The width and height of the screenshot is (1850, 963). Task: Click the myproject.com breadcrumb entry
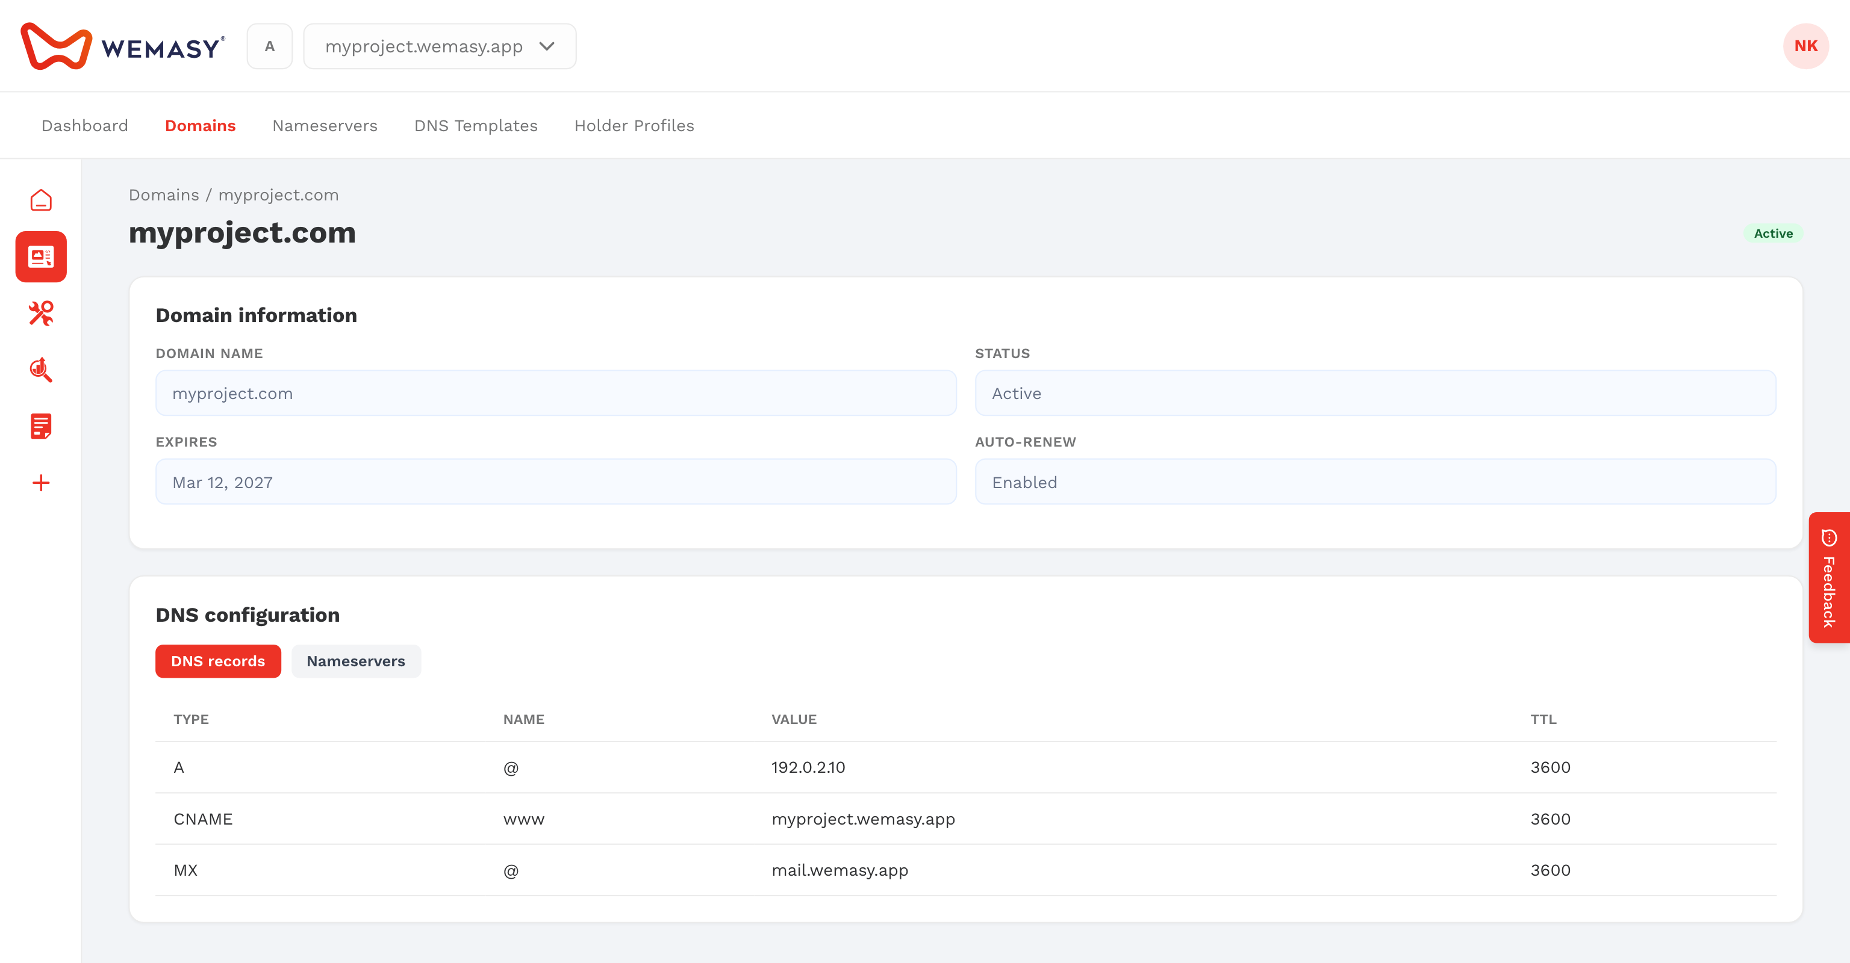[x=279, y=195]
